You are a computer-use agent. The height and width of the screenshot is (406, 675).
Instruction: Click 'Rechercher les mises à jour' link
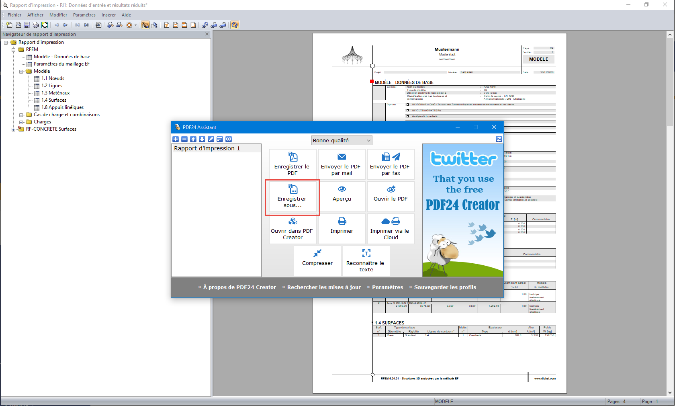tap(323, 287)
